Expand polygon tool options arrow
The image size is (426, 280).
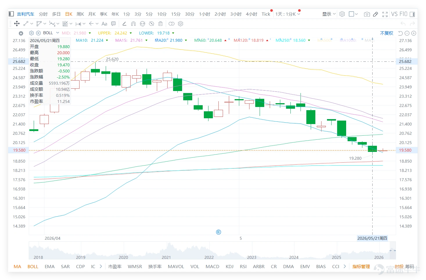coord(45,24)
